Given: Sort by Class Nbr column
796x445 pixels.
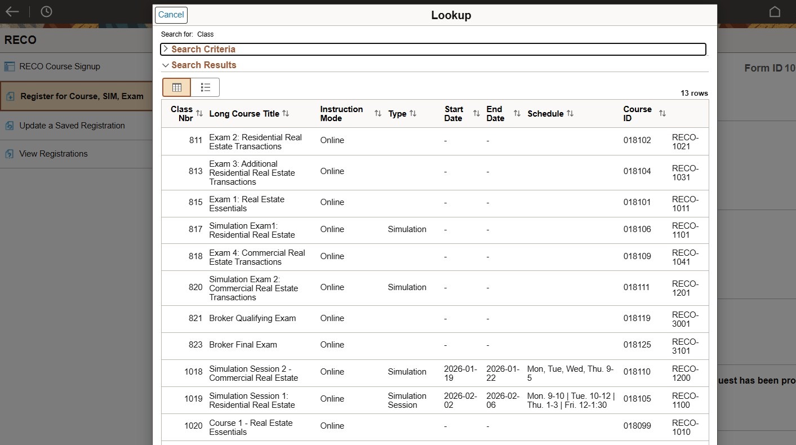Looking at the screenshot, I should click(199, 114).
